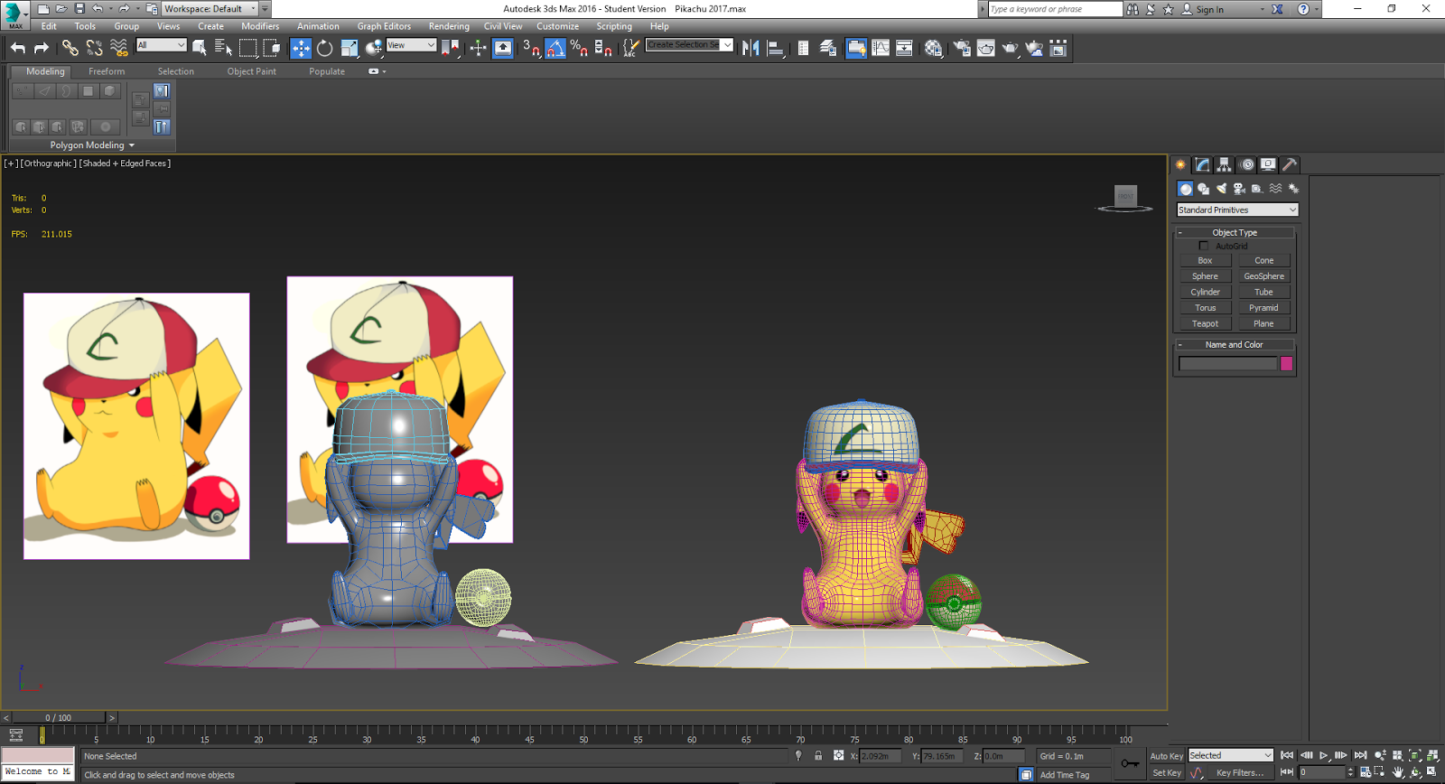Open the Rendering menu

pyautogui.click(x=449, y=26)
